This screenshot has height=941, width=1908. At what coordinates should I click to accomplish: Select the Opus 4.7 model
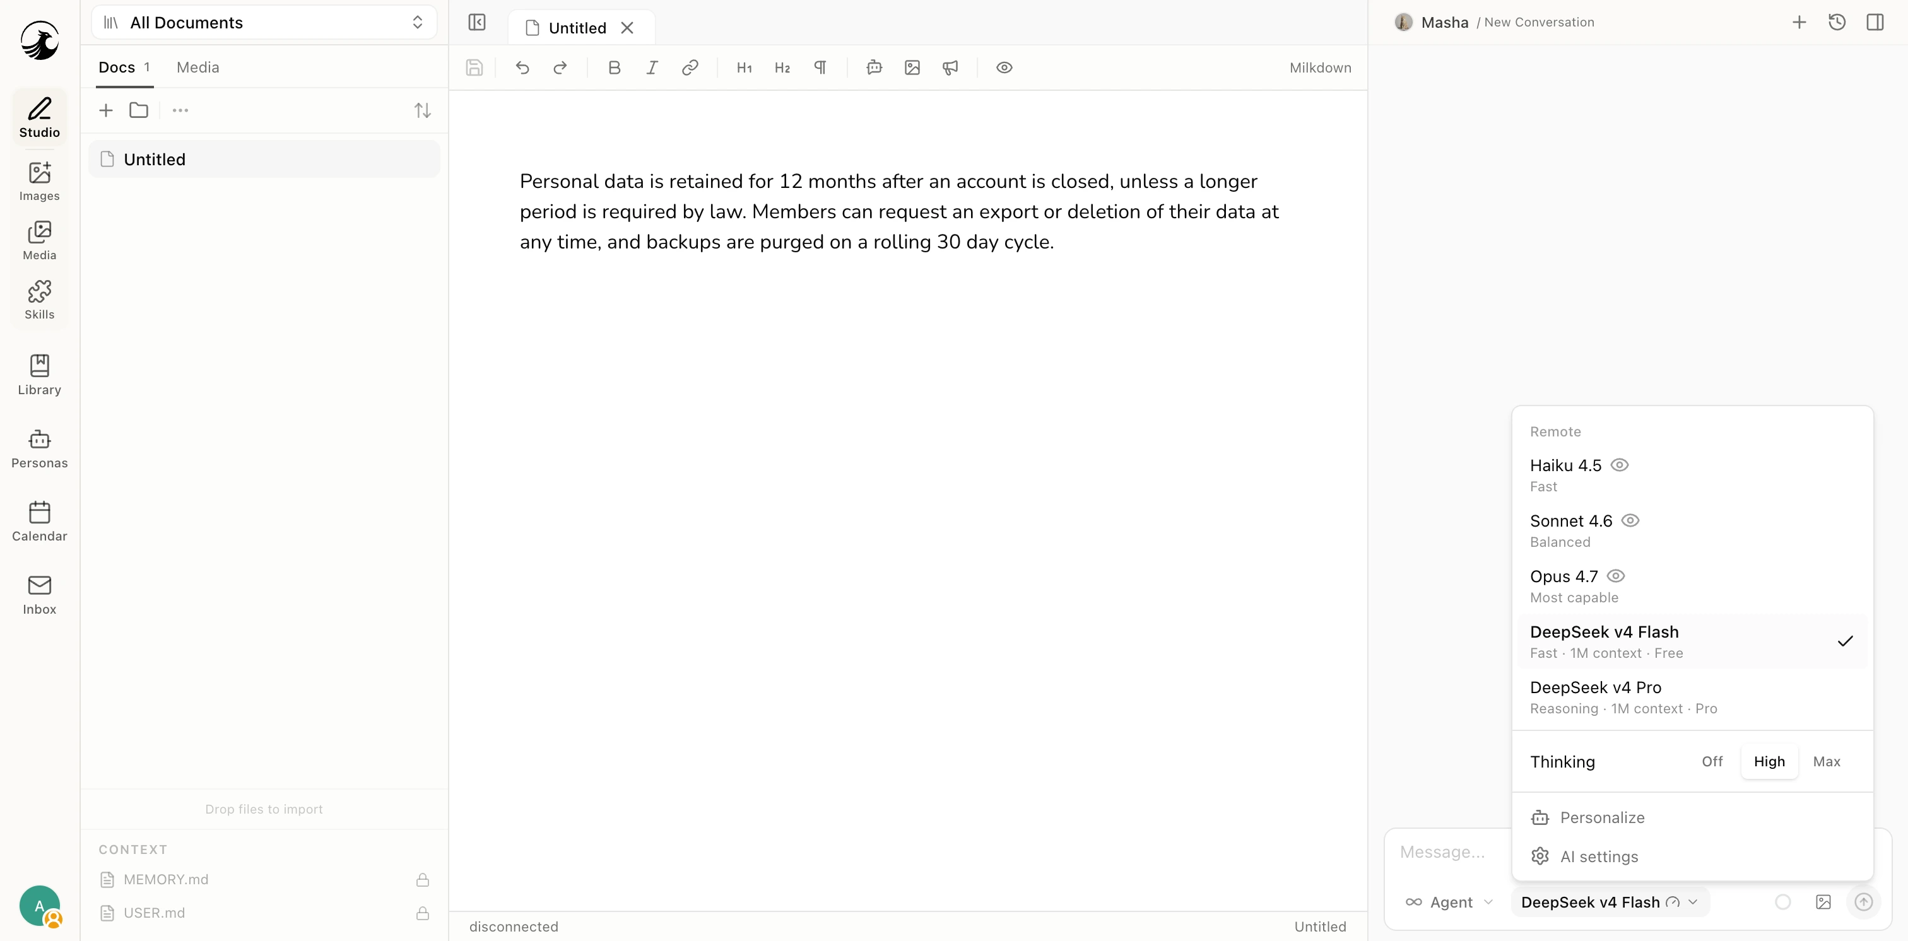click(x=1692, y=586)
